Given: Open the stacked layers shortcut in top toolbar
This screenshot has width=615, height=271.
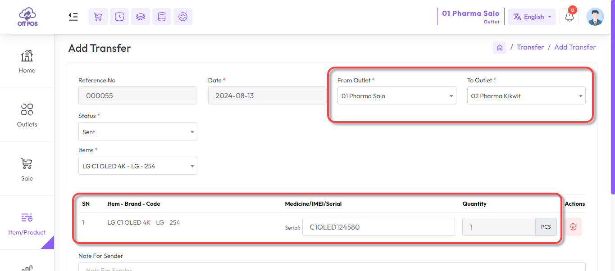Looking at the screenshot, I should pyautogui.click(x=140, y=17).
